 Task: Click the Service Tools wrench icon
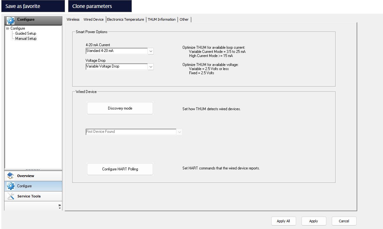11,196
